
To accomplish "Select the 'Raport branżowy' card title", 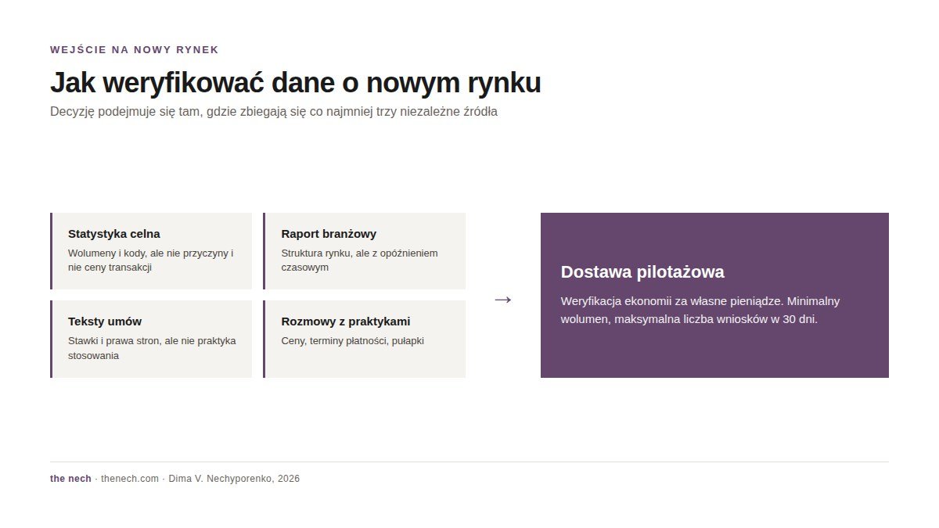I will click(x=329, y=234).
